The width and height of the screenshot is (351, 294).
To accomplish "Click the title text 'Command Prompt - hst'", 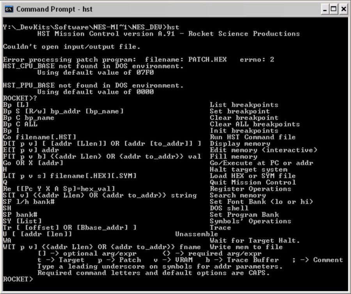I will [54, 9].
